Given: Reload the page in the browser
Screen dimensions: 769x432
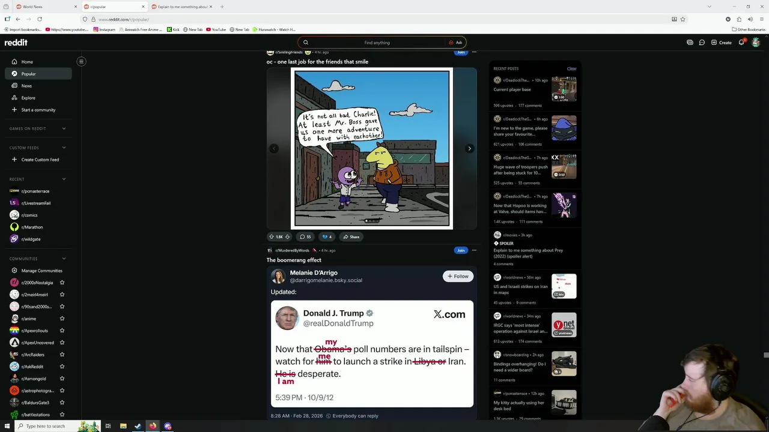Looking at the screenshot, I should (40, 19).
